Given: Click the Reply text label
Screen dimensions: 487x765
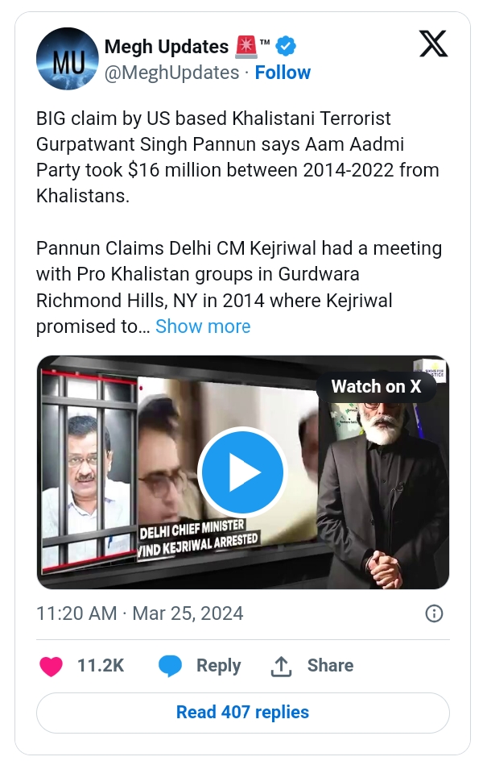Looking at the screenshot, I should 218,666.
